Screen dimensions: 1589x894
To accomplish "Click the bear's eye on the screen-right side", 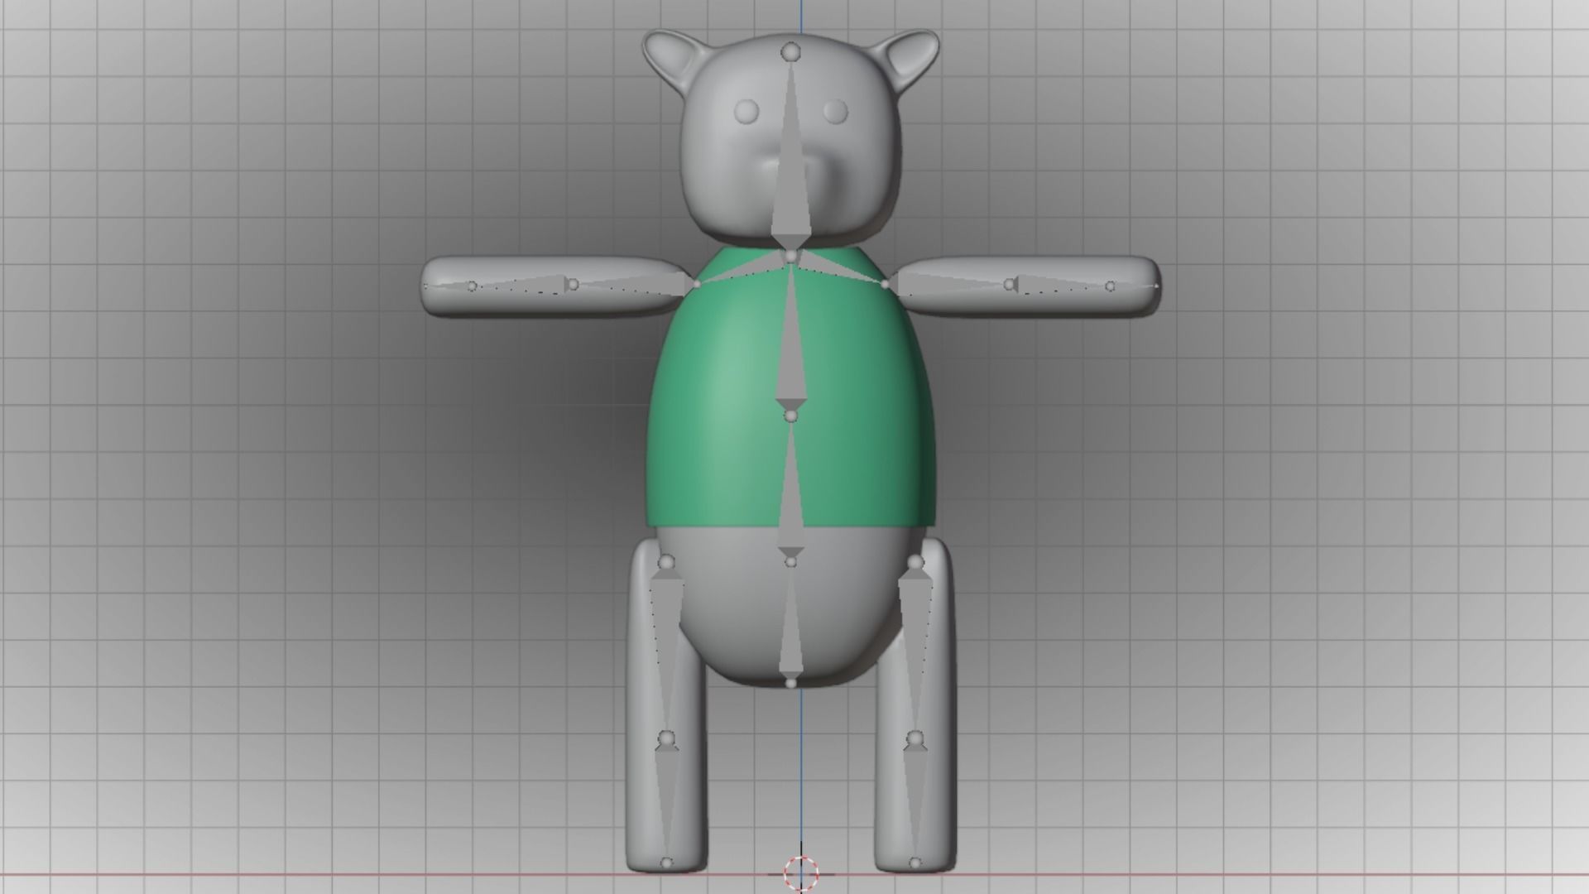I will 836,110.
